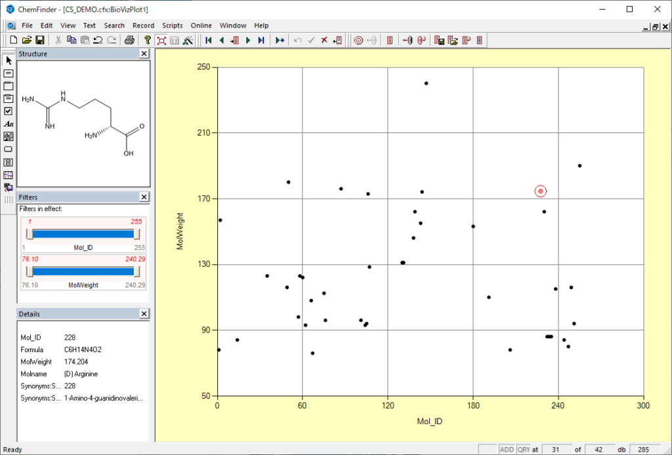Click the red Delete Record X

pos(324,40)
